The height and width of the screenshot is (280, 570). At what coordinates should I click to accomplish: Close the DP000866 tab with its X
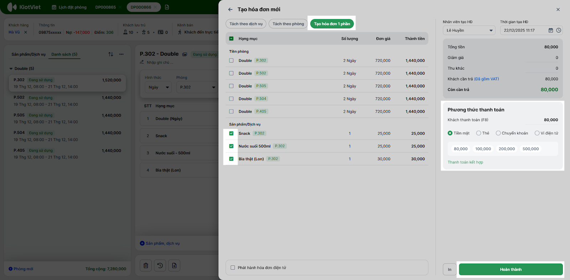coord(156,7)
